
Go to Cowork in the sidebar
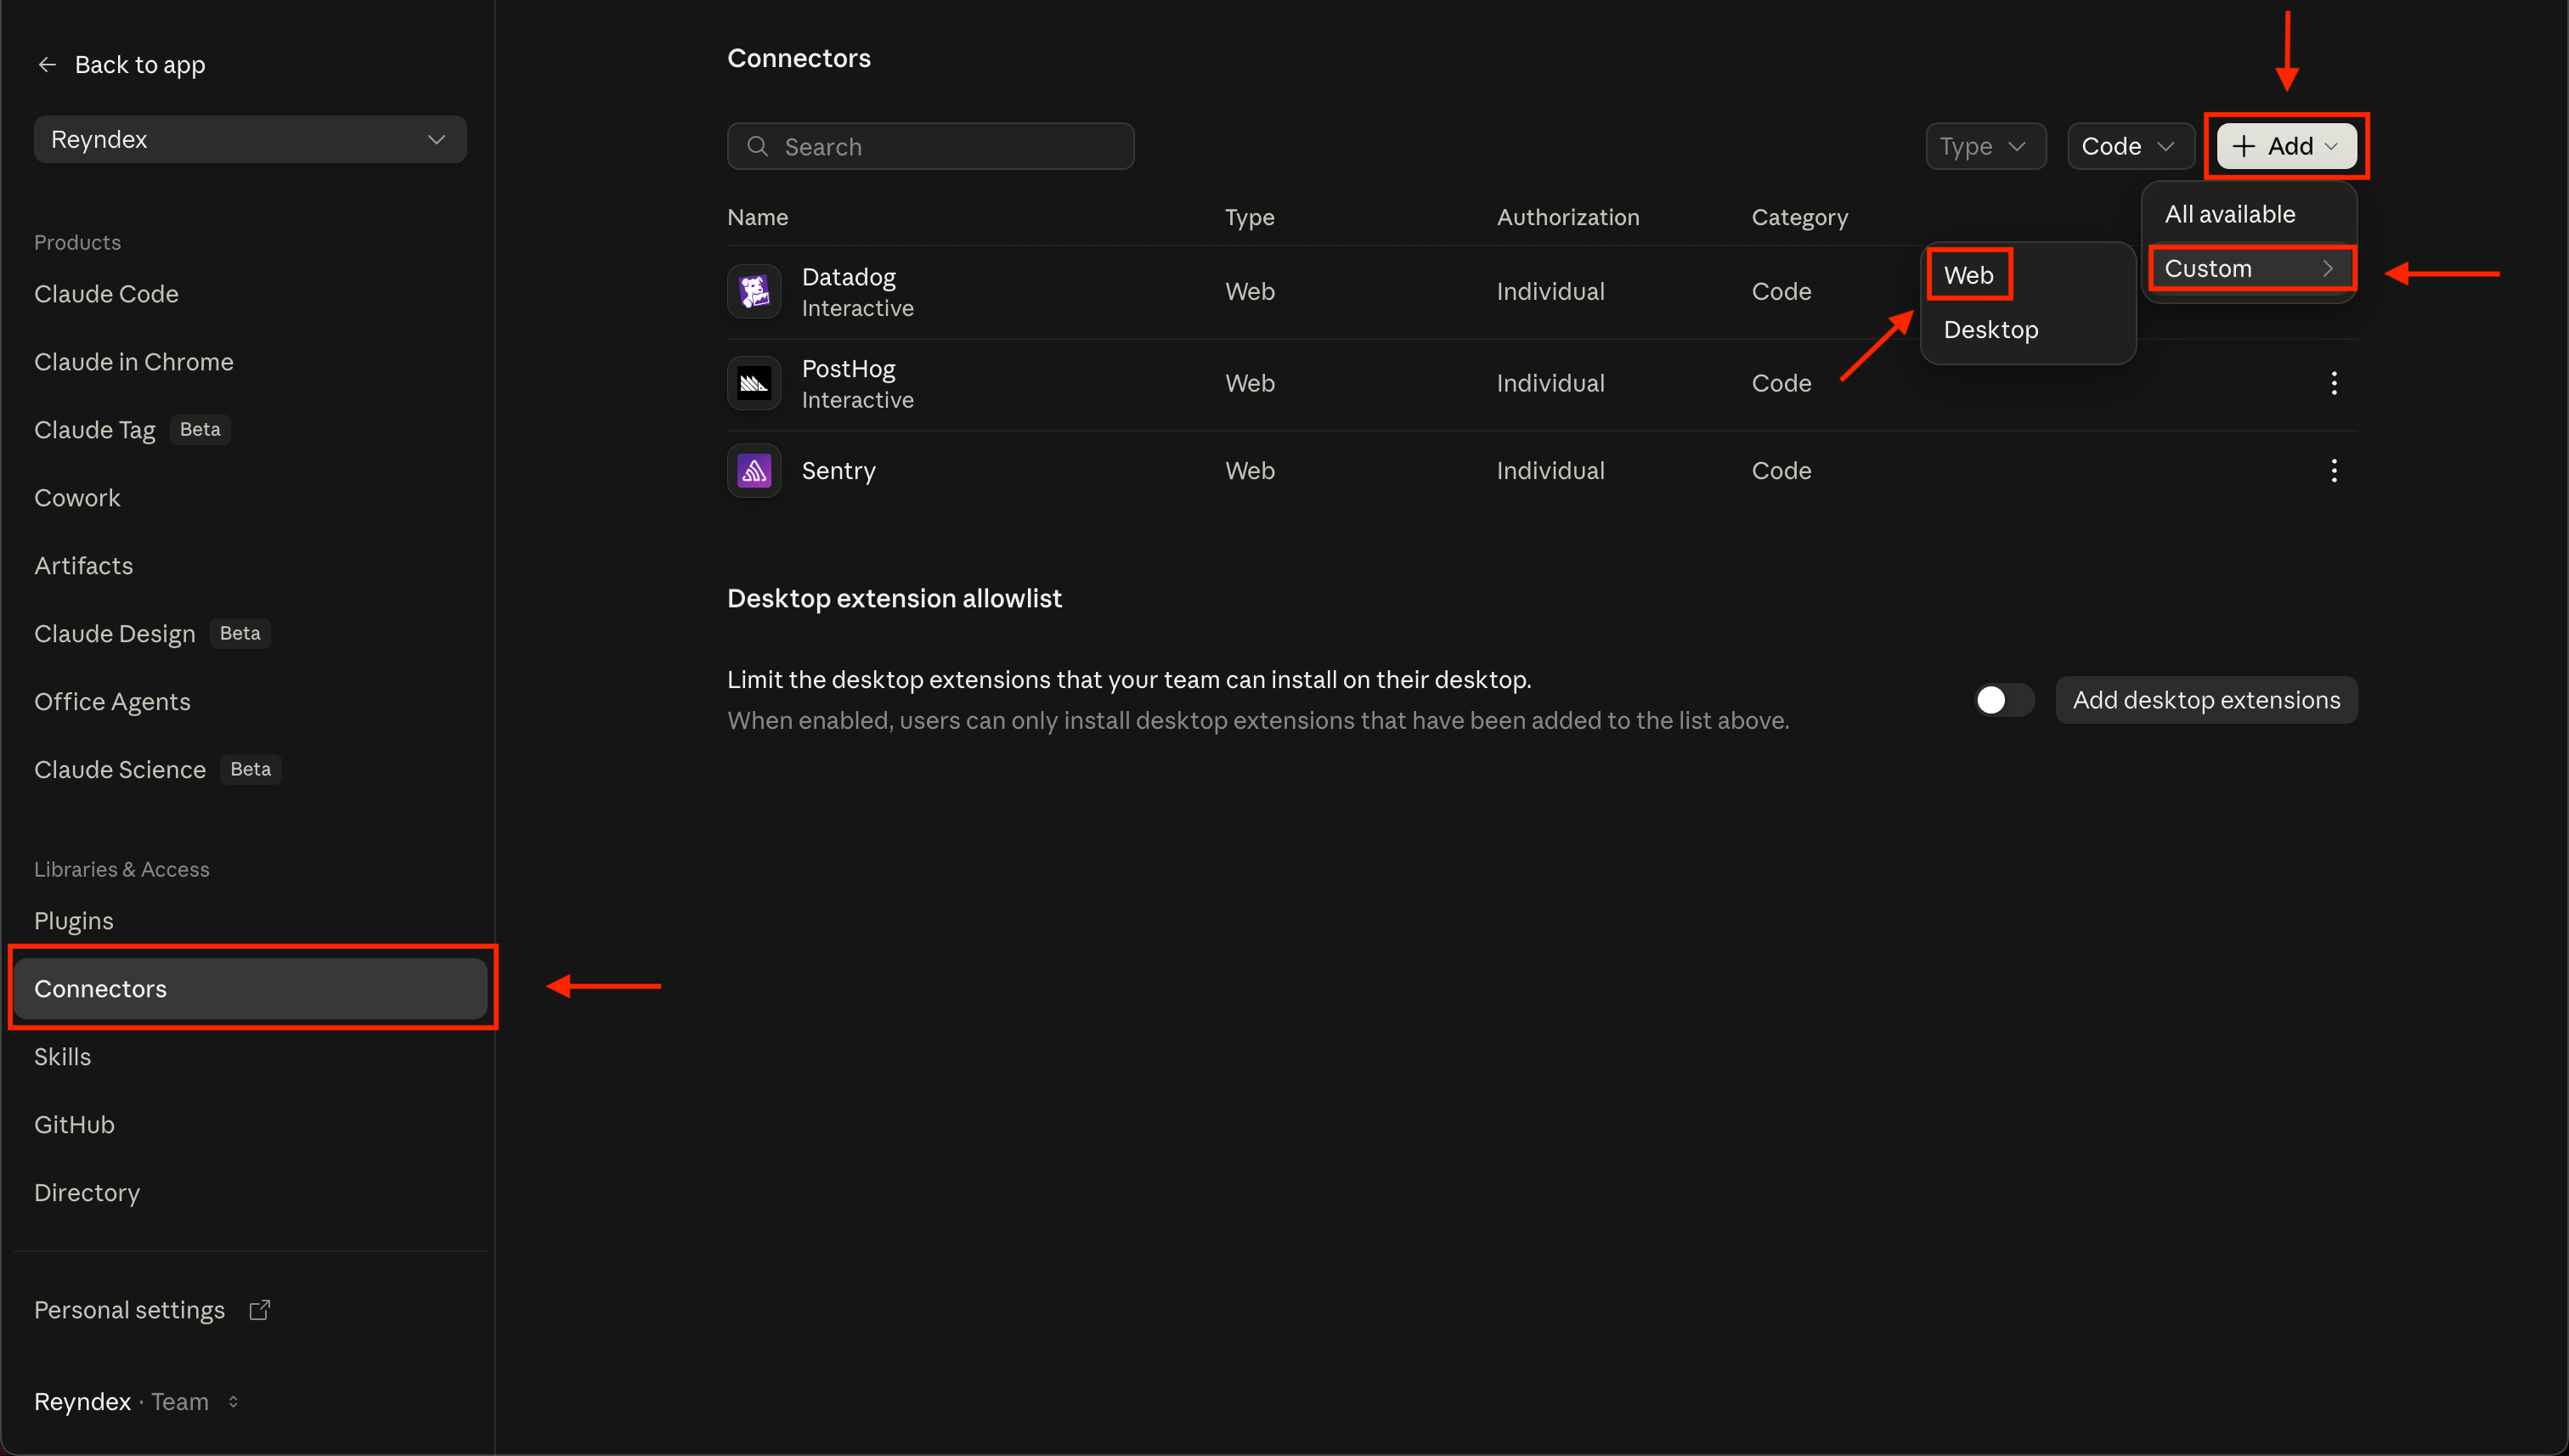77,498
